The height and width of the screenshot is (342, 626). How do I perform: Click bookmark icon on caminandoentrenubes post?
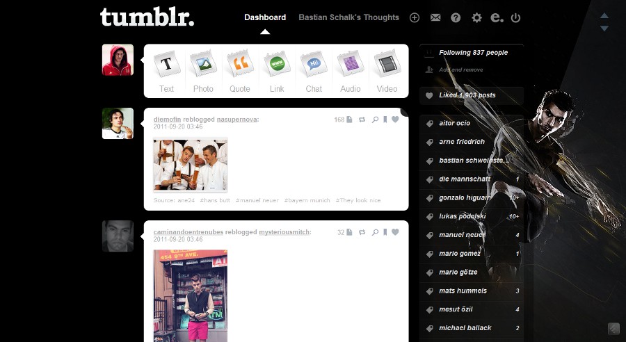click(385, 232)
